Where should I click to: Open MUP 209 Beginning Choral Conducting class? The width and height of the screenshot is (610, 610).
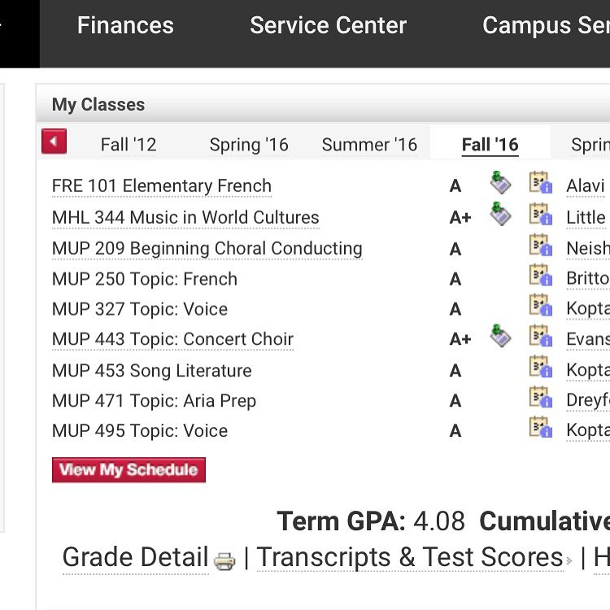pyautogui.click(x=207, y=249)
